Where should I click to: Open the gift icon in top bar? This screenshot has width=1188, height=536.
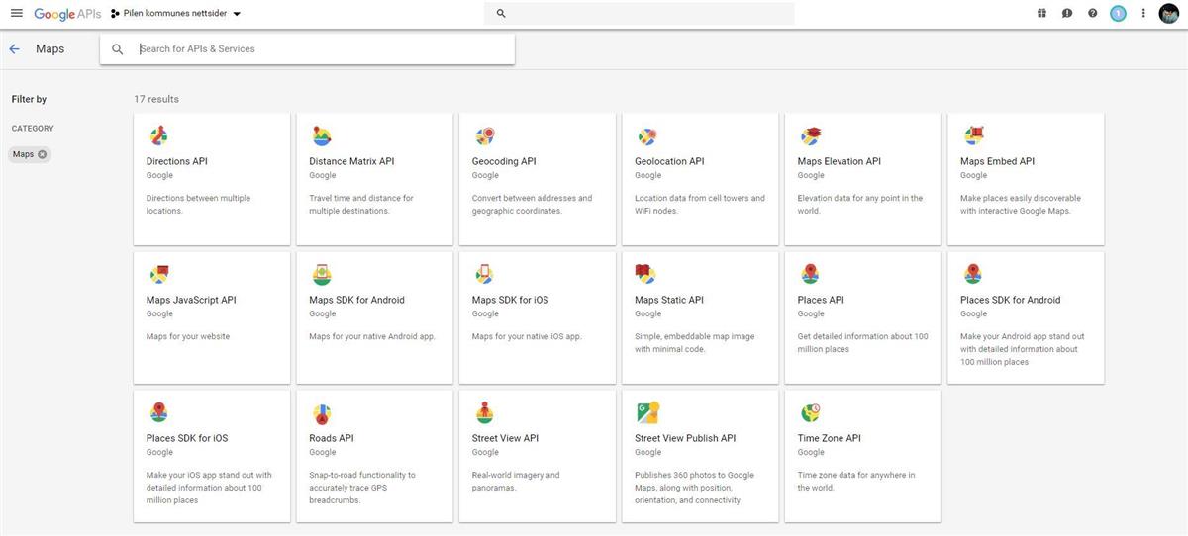[x=1041, y=14]
